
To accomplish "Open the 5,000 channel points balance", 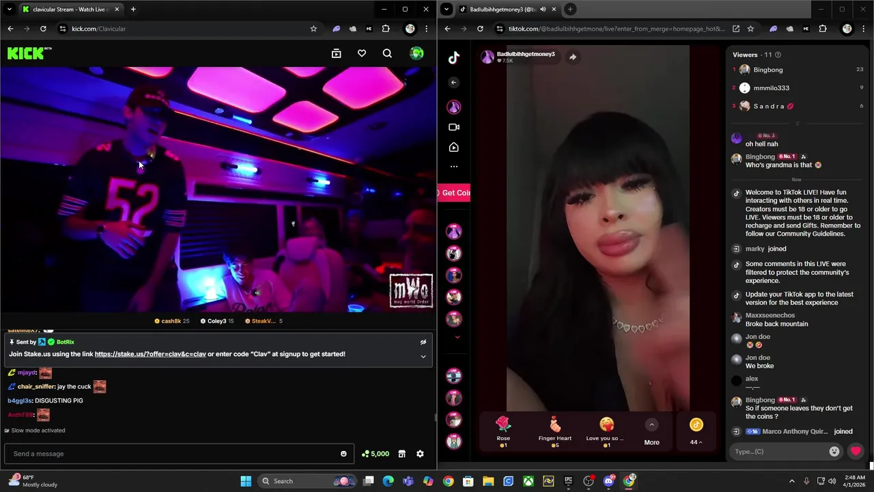I will pos(376,454).
